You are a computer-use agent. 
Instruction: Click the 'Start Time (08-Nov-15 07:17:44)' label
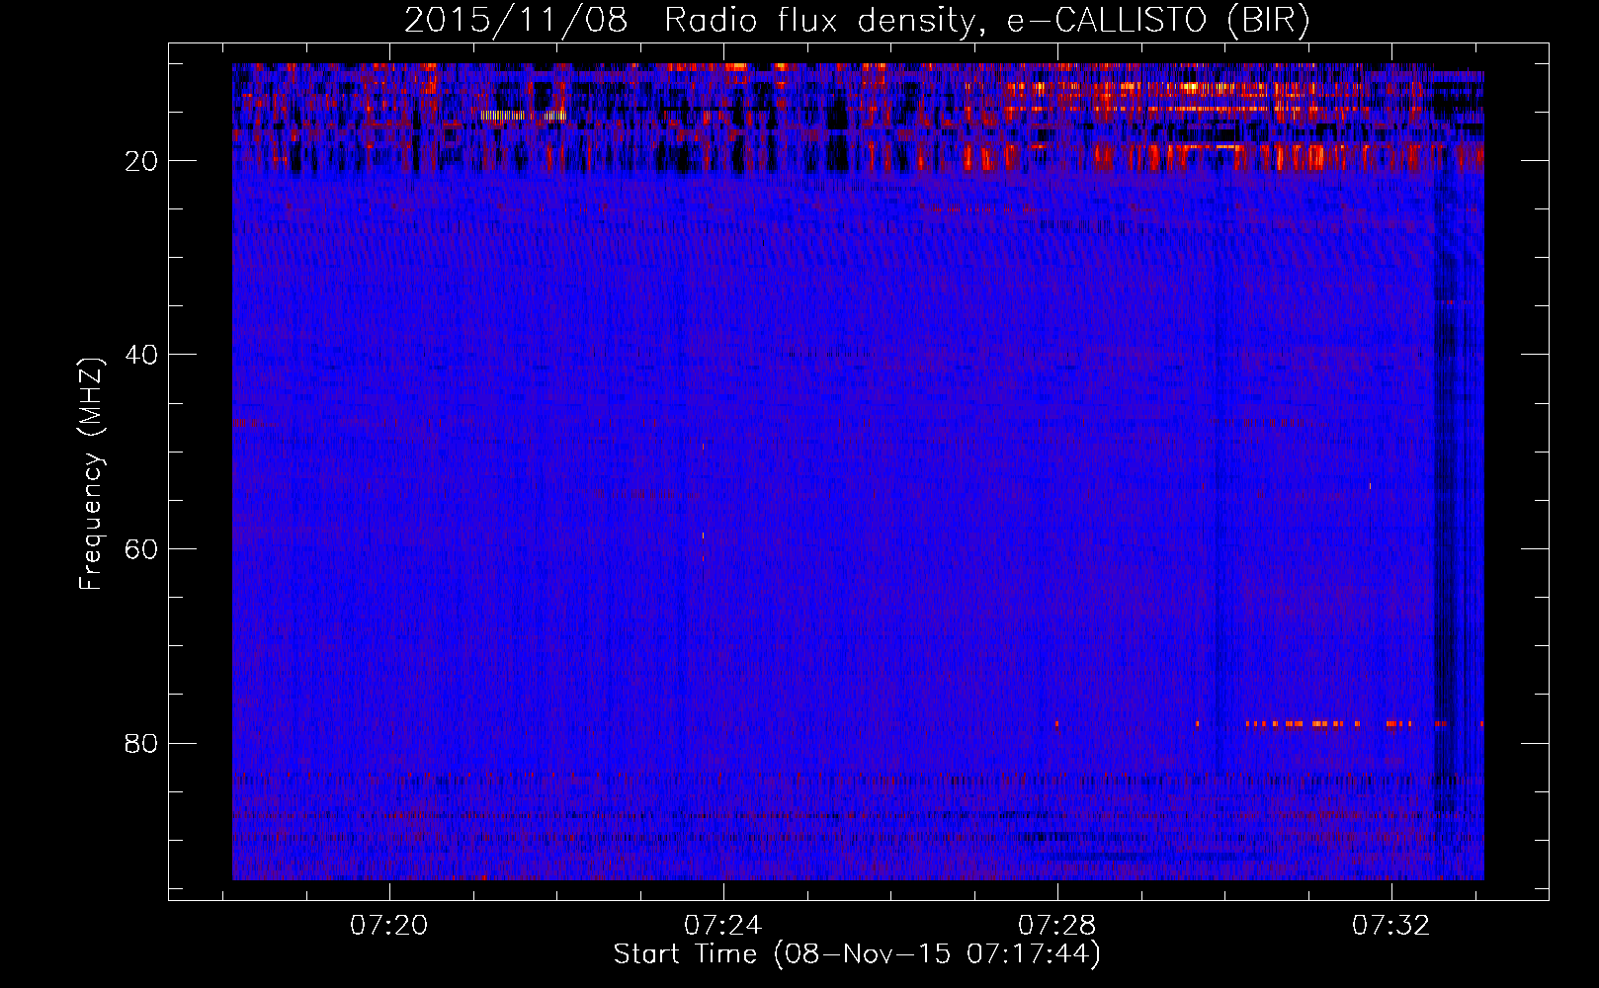point(857,954)
